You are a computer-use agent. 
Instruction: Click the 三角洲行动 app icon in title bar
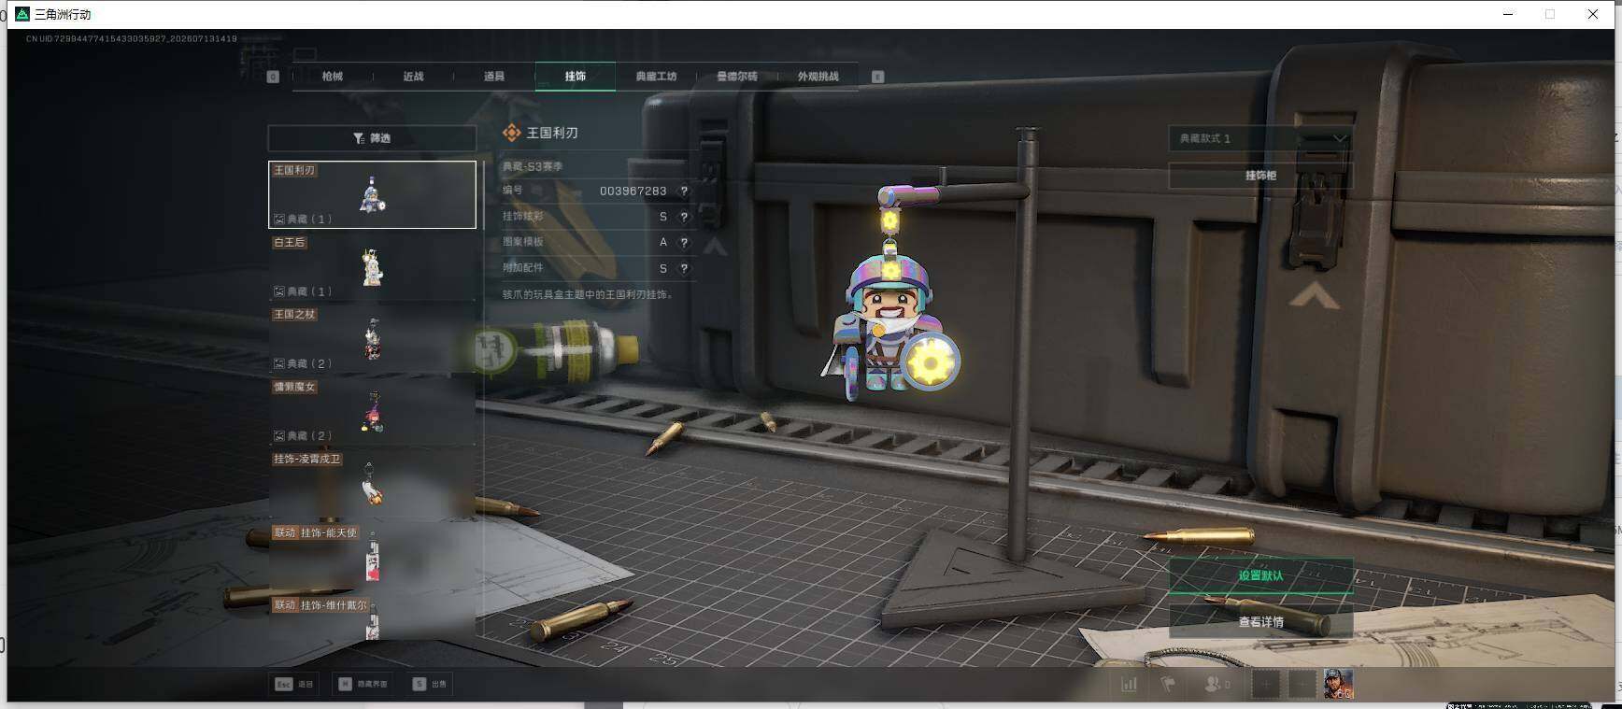tap(22, 14)
